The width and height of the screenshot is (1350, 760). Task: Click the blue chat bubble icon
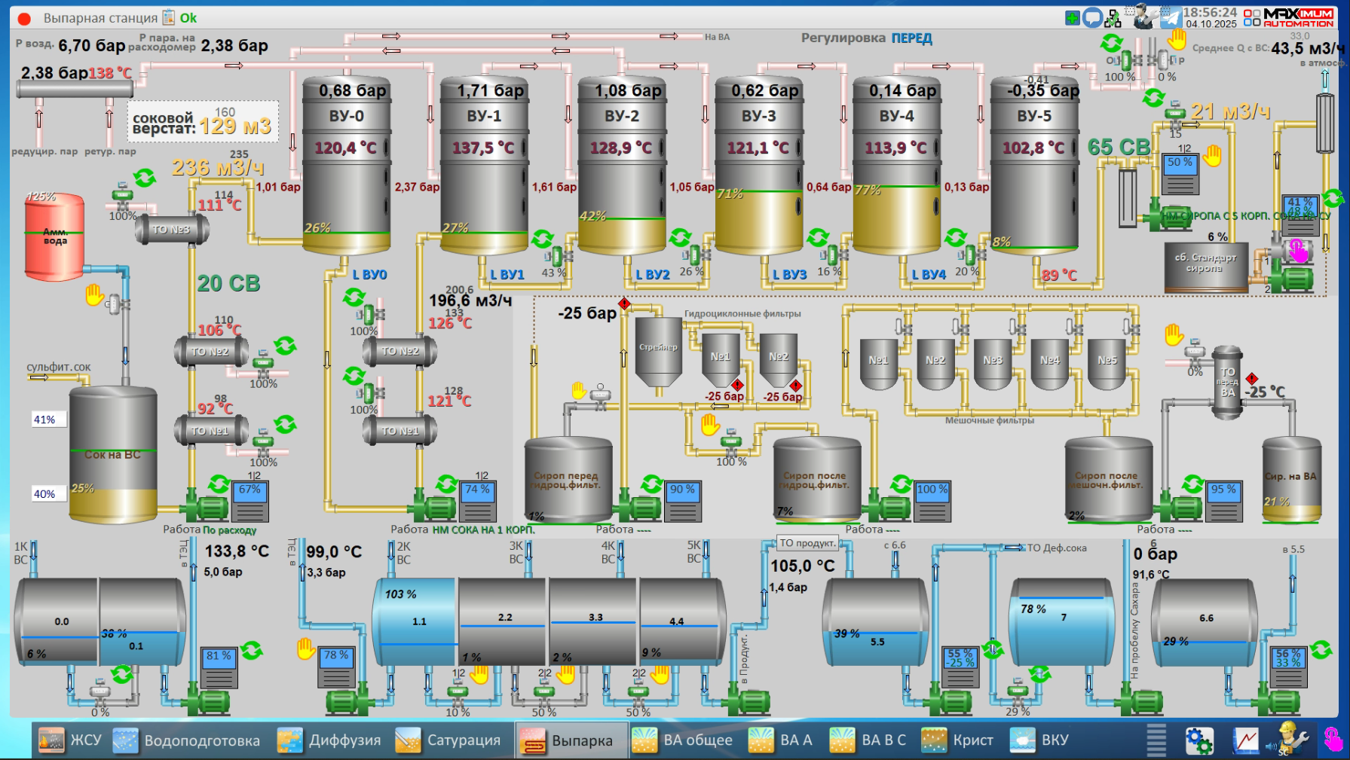click(x=1092, y=18)
